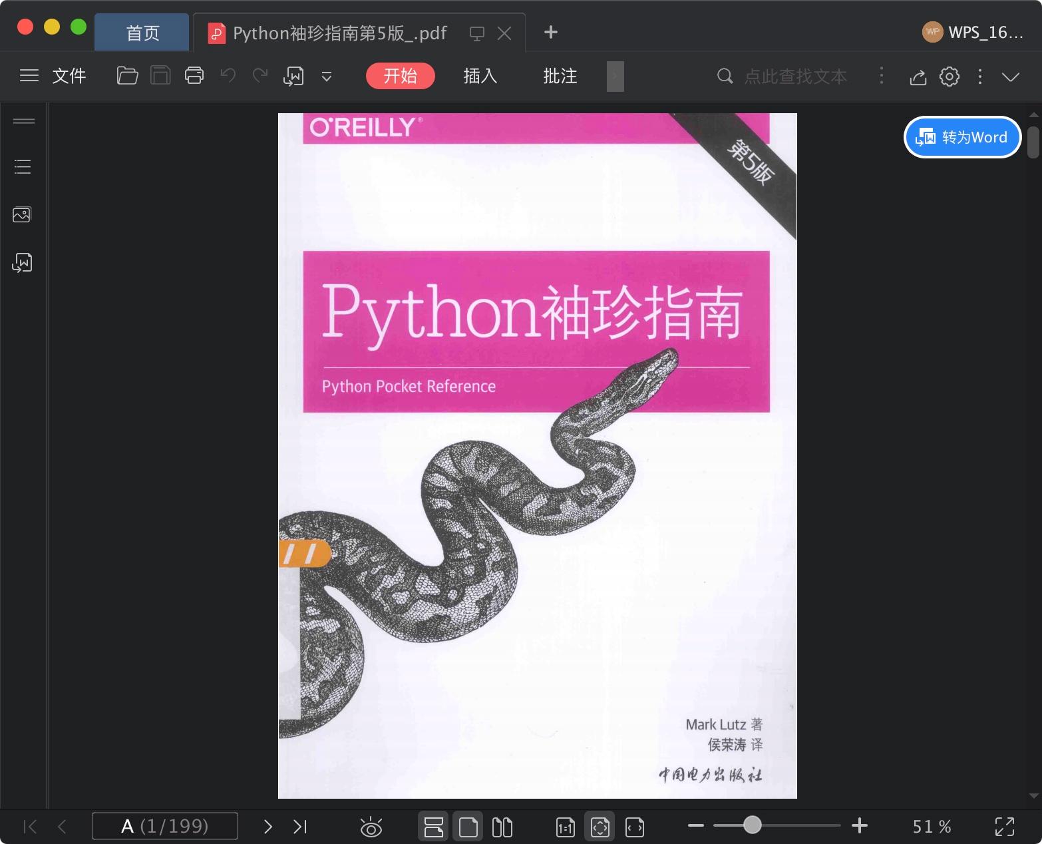Select single page view
The height and width of the screenshot is (844, 1042).
(468, 827)
